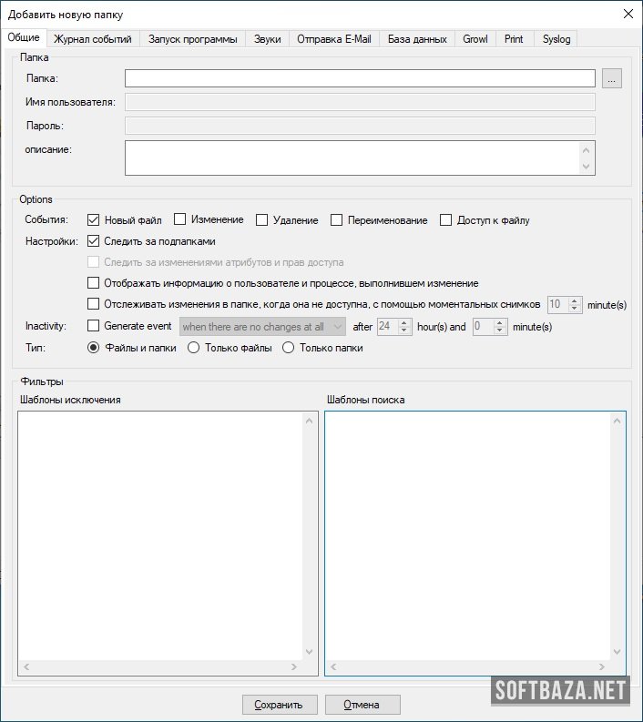Viewport: 643px width, 722px height.
Task: Uncheck the Новый файл event checkbox
Action: coord(93,219)
